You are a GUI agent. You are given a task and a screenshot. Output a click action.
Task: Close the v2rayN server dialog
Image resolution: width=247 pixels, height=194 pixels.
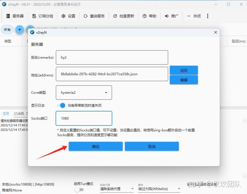216,32
